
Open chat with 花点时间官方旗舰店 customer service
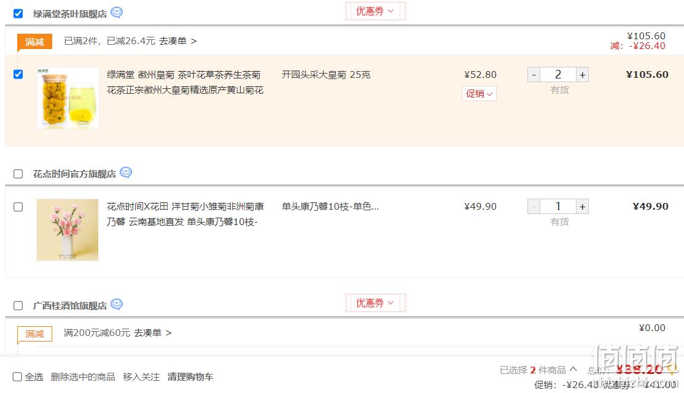[x=126, y=172]
